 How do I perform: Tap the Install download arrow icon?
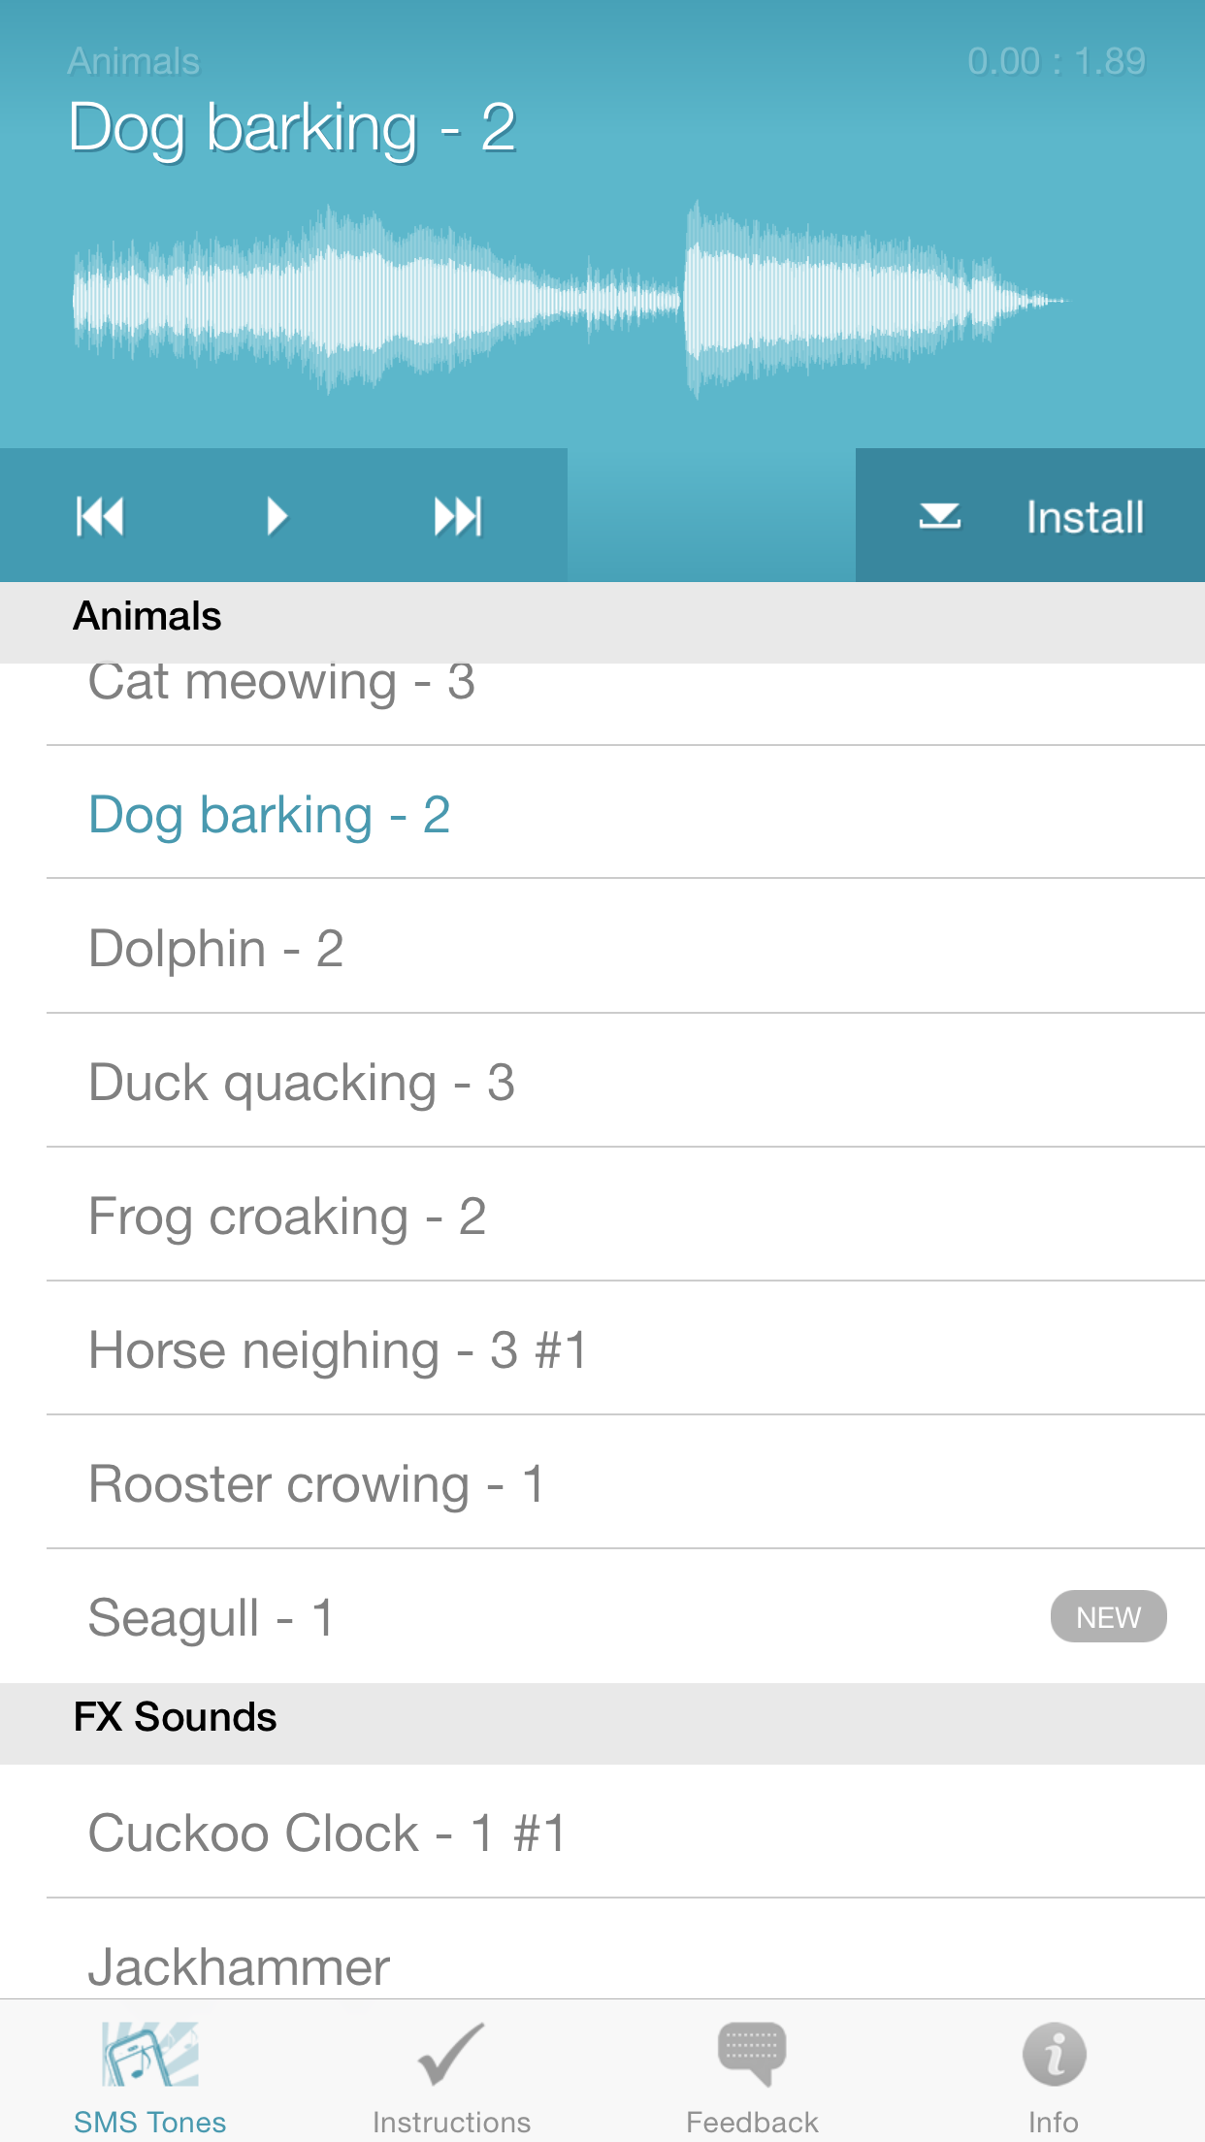(939, 516)
